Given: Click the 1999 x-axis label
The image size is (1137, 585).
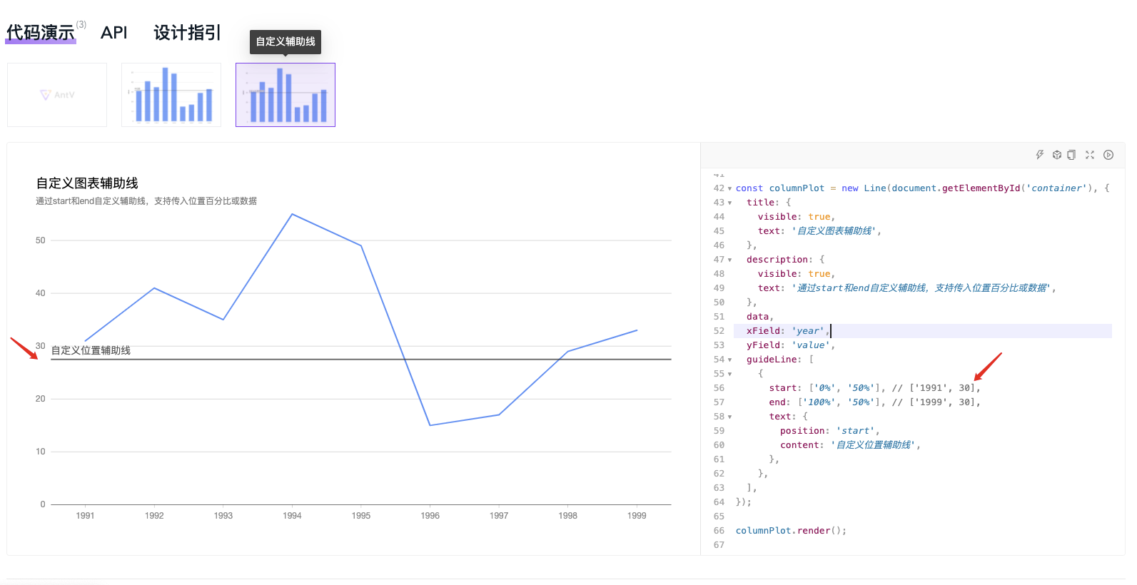Looking at the screenshot, I should (637, 515).
